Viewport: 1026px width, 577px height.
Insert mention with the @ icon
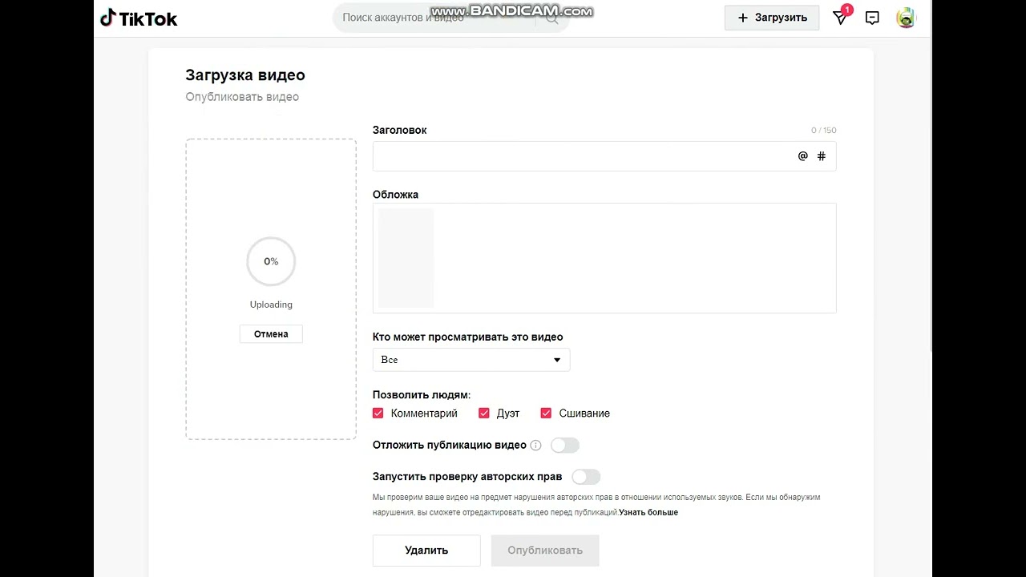coord(802,156)
